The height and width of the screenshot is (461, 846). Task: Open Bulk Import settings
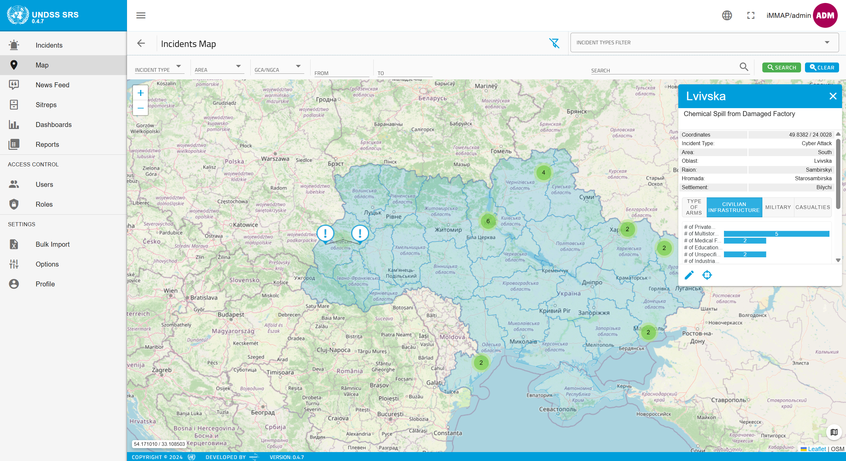pos(52,244)
